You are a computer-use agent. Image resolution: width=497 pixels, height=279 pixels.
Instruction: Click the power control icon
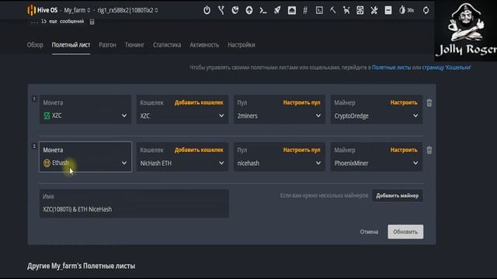tap(207, 10)
